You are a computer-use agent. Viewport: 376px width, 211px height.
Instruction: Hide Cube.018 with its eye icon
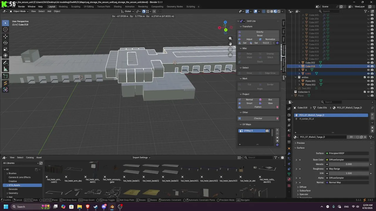(x=368, y=66)
